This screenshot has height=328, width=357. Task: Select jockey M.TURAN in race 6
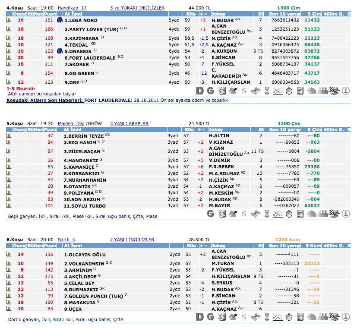pos(222,263)
